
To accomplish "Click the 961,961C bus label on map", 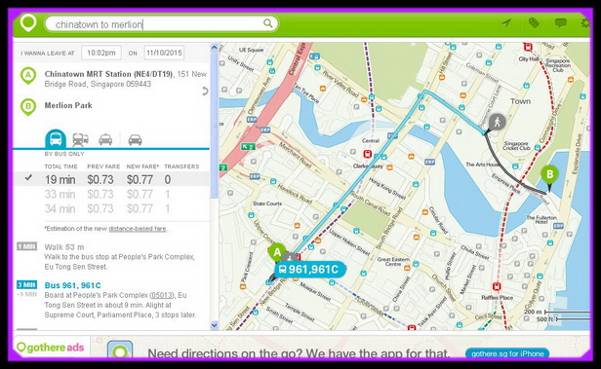I will (309, 270).
